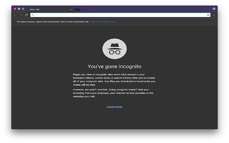Click the paragraph starting with However, you aren't invisible
Viewport: 229px width, 143px height.
coord(113,93)
